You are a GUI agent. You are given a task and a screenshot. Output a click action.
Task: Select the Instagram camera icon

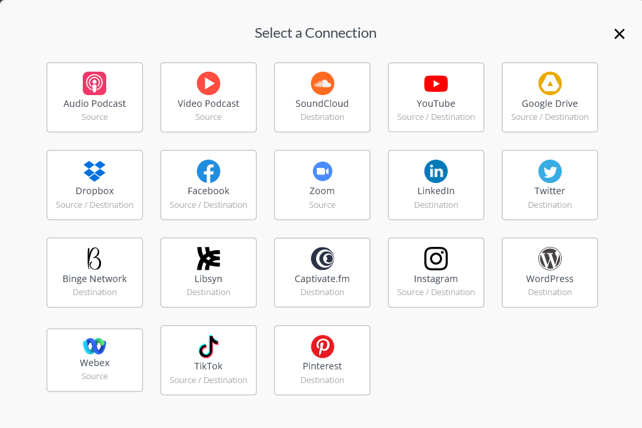(436, 259)
